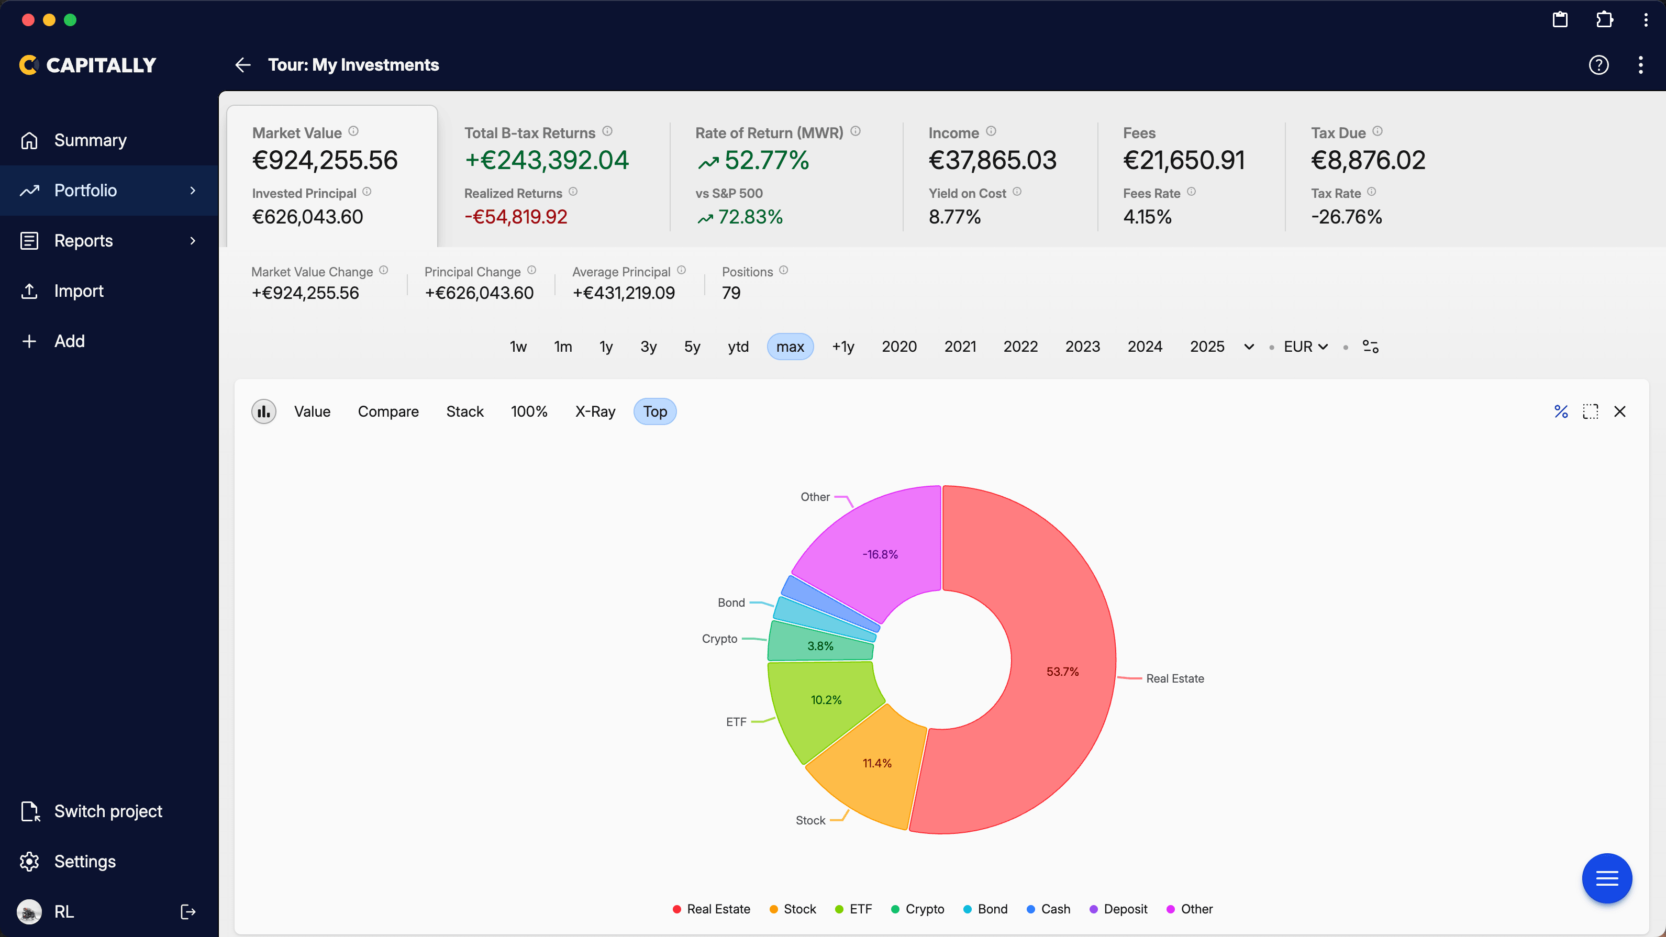Click Add in the sidebar
The image size is (1666, 937).
109,341
